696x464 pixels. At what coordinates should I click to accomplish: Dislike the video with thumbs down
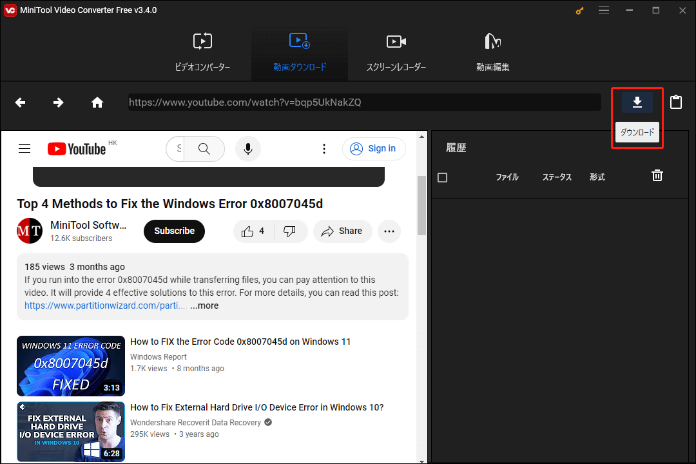[290, 231]
